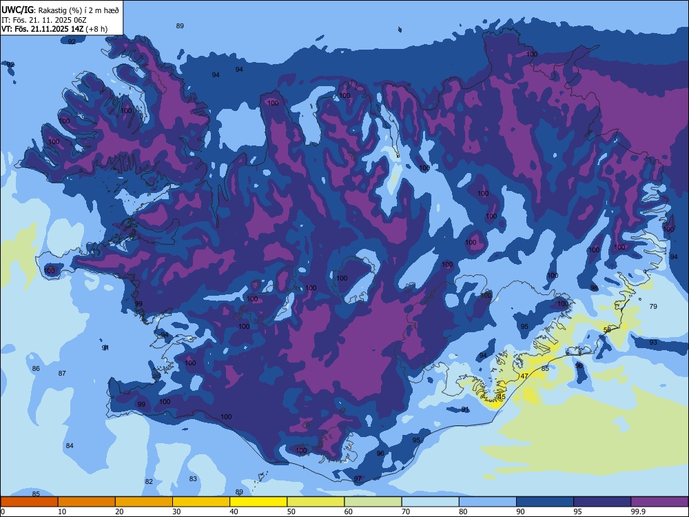Image resolution: width=689 pixels, height=517 pixels.
Task: Click the legend label '30' under the color bar
Action: 176,511
